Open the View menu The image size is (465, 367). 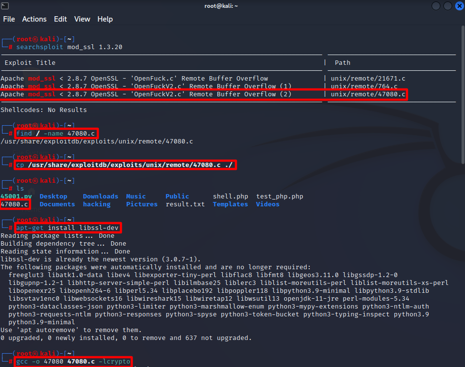[x=82, y=19]
